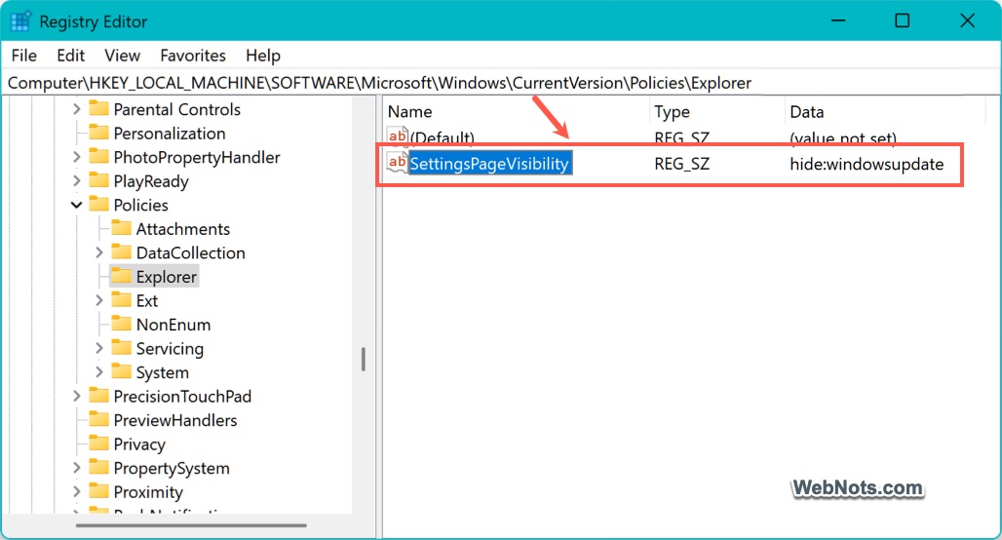The width and height of the screenshot is (1002, 540).
Task: Click the Policies folder icon
Action: pos(98,204)
